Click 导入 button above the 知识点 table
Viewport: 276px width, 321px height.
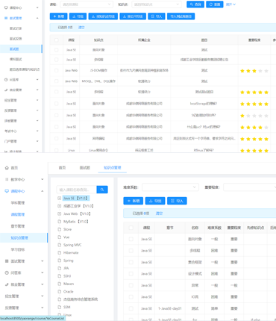coord(177,201)
